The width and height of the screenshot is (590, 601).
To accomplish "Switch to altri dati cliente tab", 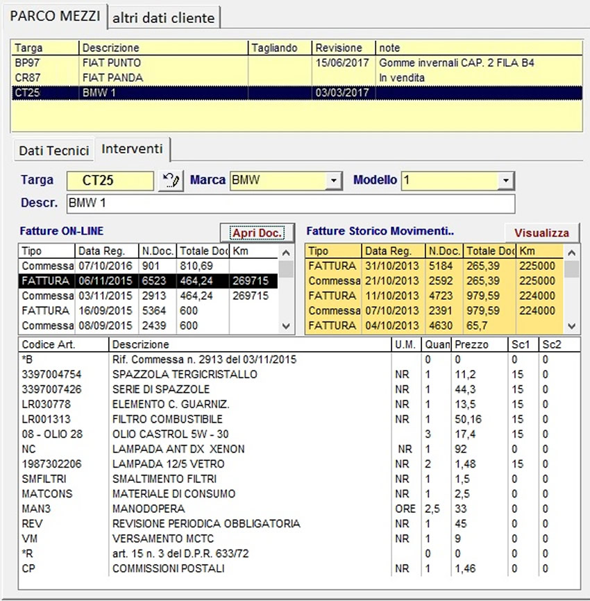I will [164, 18].
